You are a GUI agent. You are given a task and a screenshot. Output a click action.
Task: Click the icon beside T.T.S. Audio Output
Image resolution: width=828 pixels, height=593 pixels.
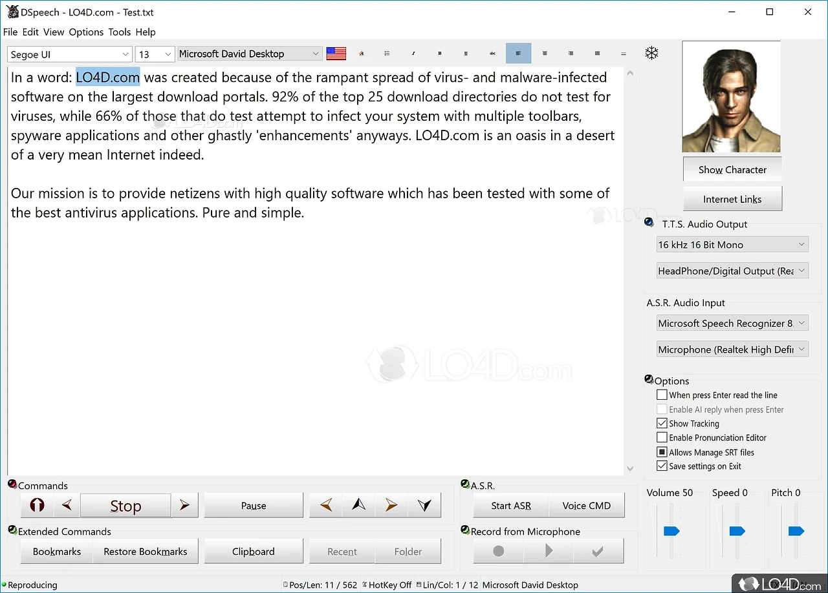pyautogui.click(x=649, y=223)
